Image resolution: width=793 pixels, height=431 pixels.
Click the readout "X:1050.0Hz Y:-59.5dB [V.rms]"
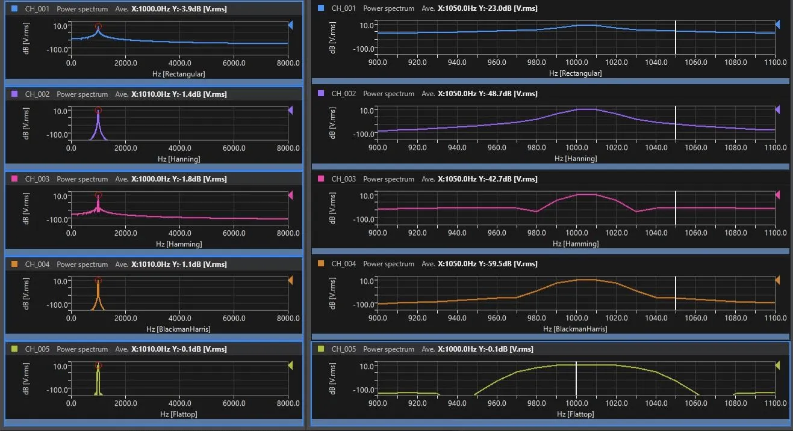click(488, 264)
